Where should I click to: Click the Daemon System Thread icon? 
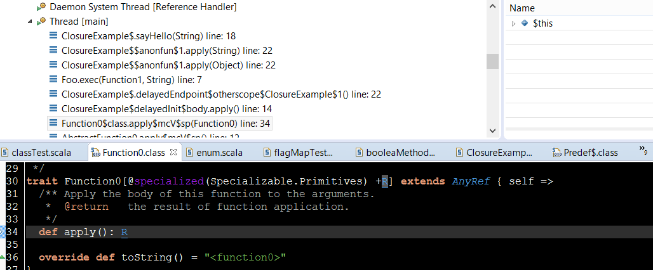coord(41,7)
